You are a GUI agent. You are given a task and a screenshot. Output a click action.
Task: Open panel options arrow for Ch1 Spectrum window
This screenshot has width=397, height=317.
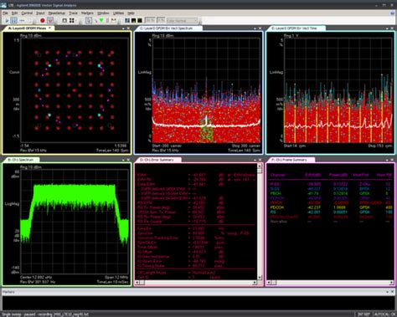click(123, 160)
